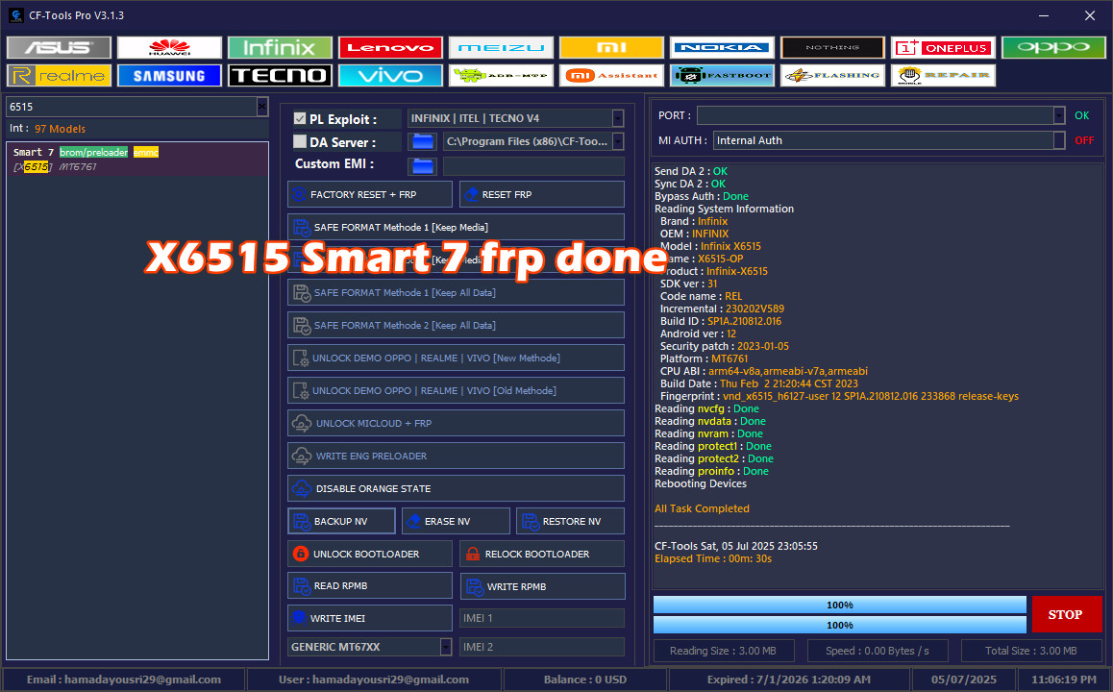1113x692 pixels.
Task: Click the BACKUP NV button
Action: pyautogui.click(x=341, y=521)
